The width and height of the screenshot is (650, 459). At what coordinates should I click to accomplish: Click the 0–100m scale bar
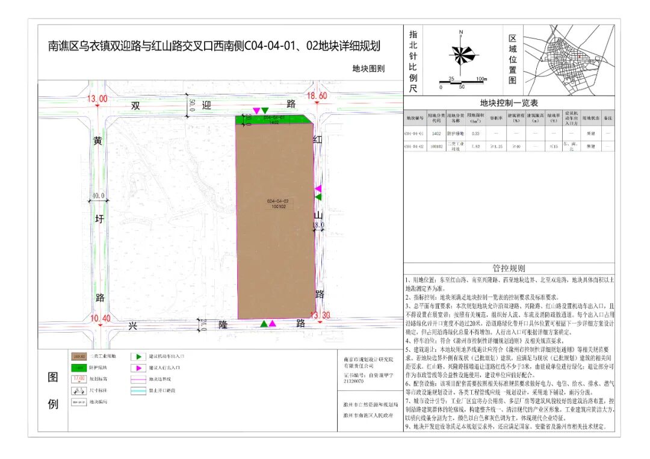tap(462, 82)
